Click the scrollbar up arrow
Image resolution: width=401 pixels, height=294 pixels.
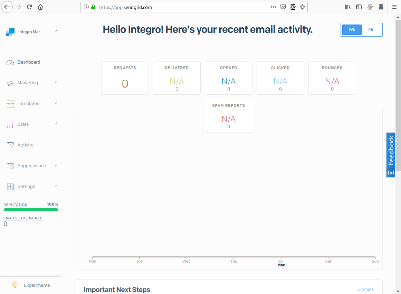tap(398, 17)
